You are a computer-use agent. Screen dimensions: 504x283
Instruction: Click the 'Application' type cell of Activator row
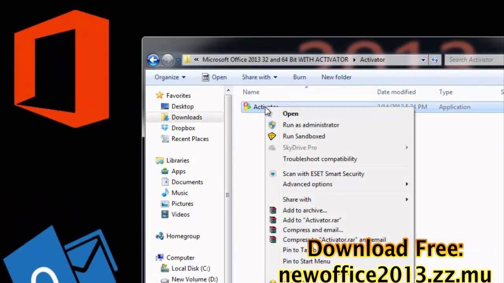click(454, 107)
